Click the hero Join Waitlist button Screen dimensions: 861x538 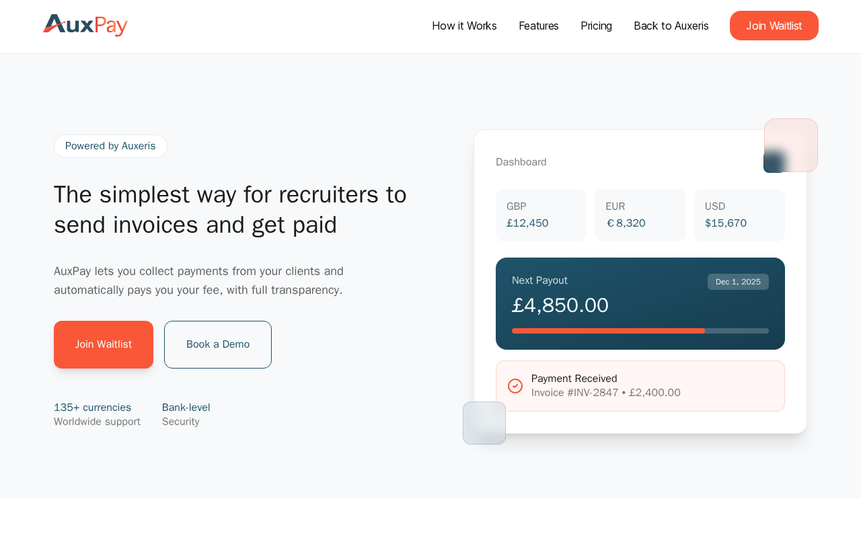(104, 344)
